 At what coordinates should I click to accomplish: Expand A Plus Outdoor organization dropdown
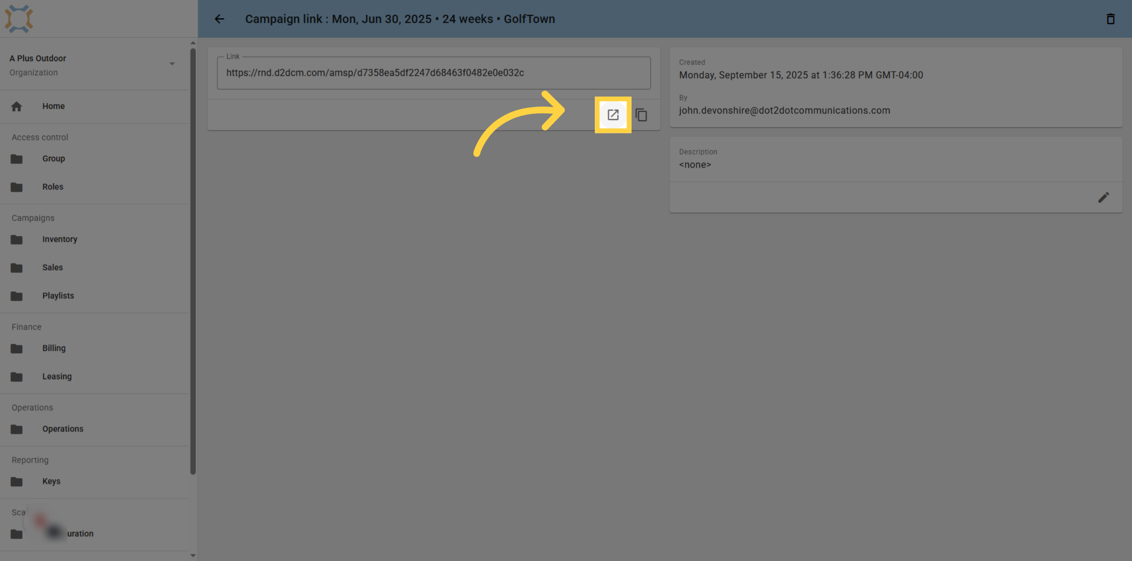coord(172,64)
